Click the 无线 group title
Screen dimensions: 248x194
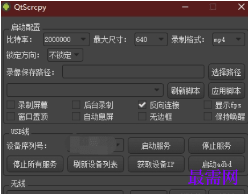18,183
